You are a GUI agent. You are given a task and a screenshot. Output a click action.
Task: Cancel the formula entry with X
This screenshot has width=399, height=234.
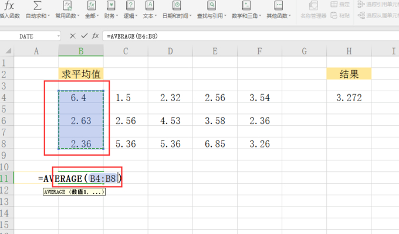[73, 36]
